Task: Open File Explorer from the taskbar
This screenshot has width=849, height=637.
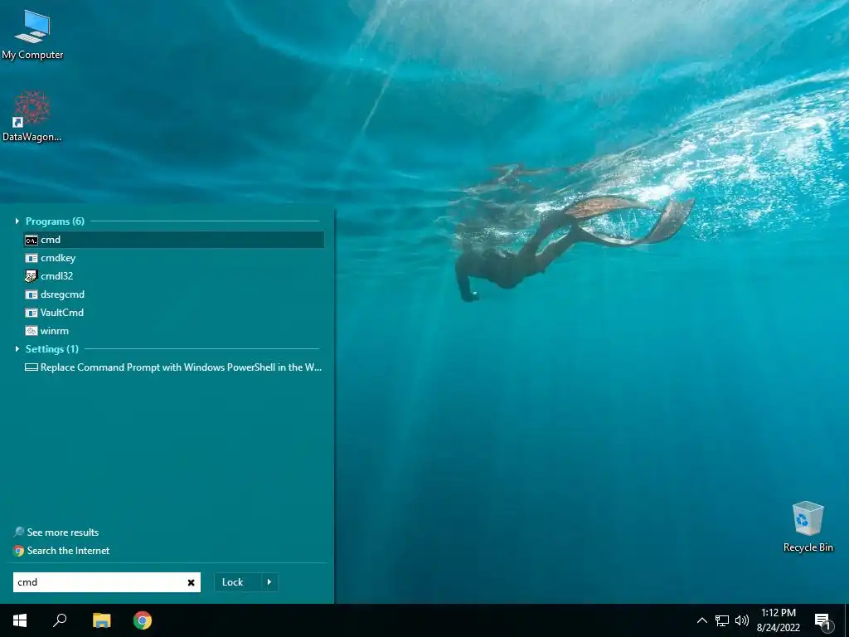Action: pyautogui.click(x=101, y=620)
